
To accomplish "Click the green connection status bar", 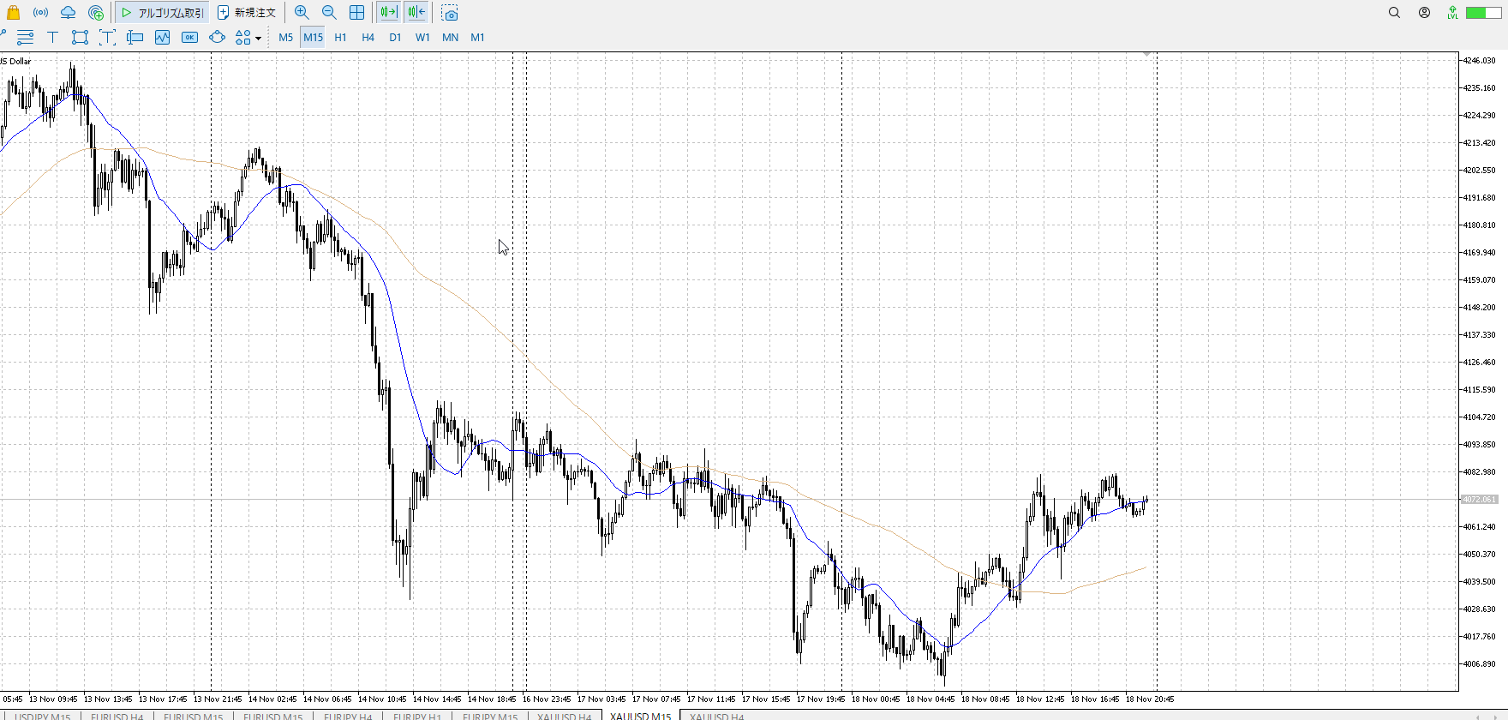I will [1483, 13].
